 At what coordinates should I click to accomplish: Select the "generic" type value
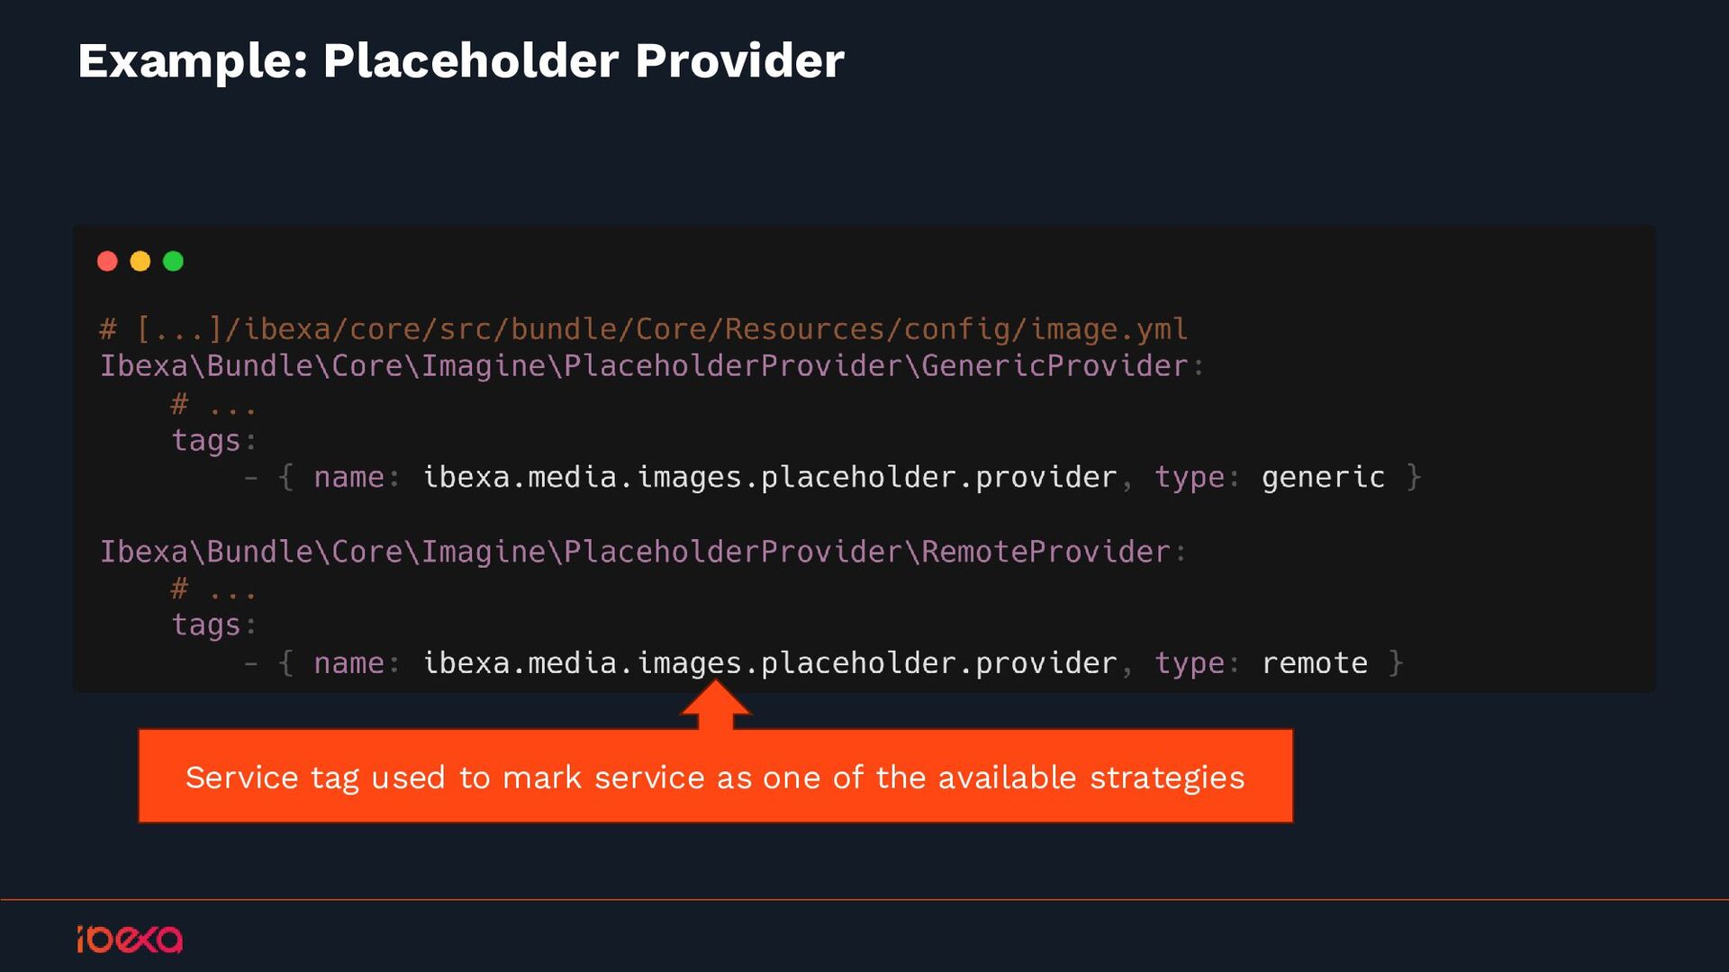1323,477
